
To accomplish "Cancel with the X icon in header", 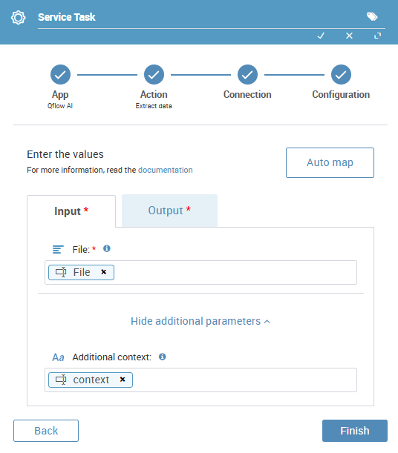I will (x=350, y=36).
